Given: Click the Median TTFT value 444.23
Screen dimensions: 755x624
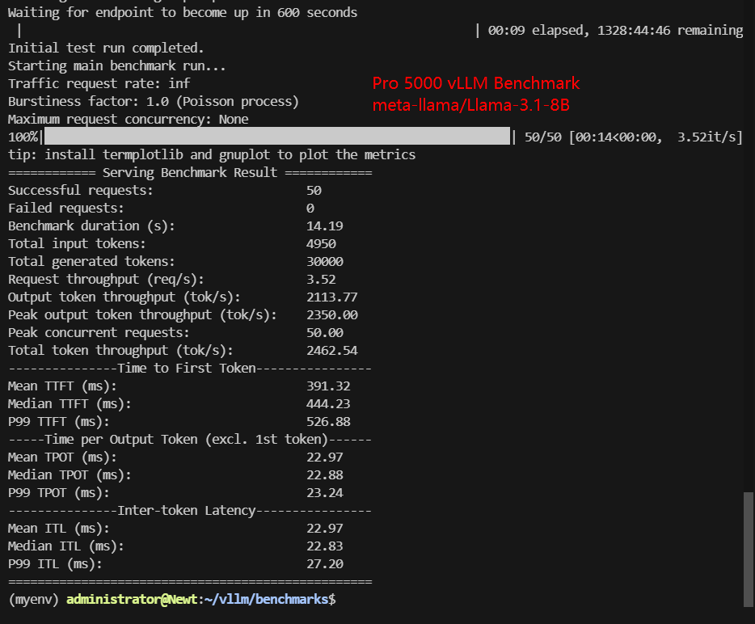Looking at the screenshot, I should tap(328, 404).
